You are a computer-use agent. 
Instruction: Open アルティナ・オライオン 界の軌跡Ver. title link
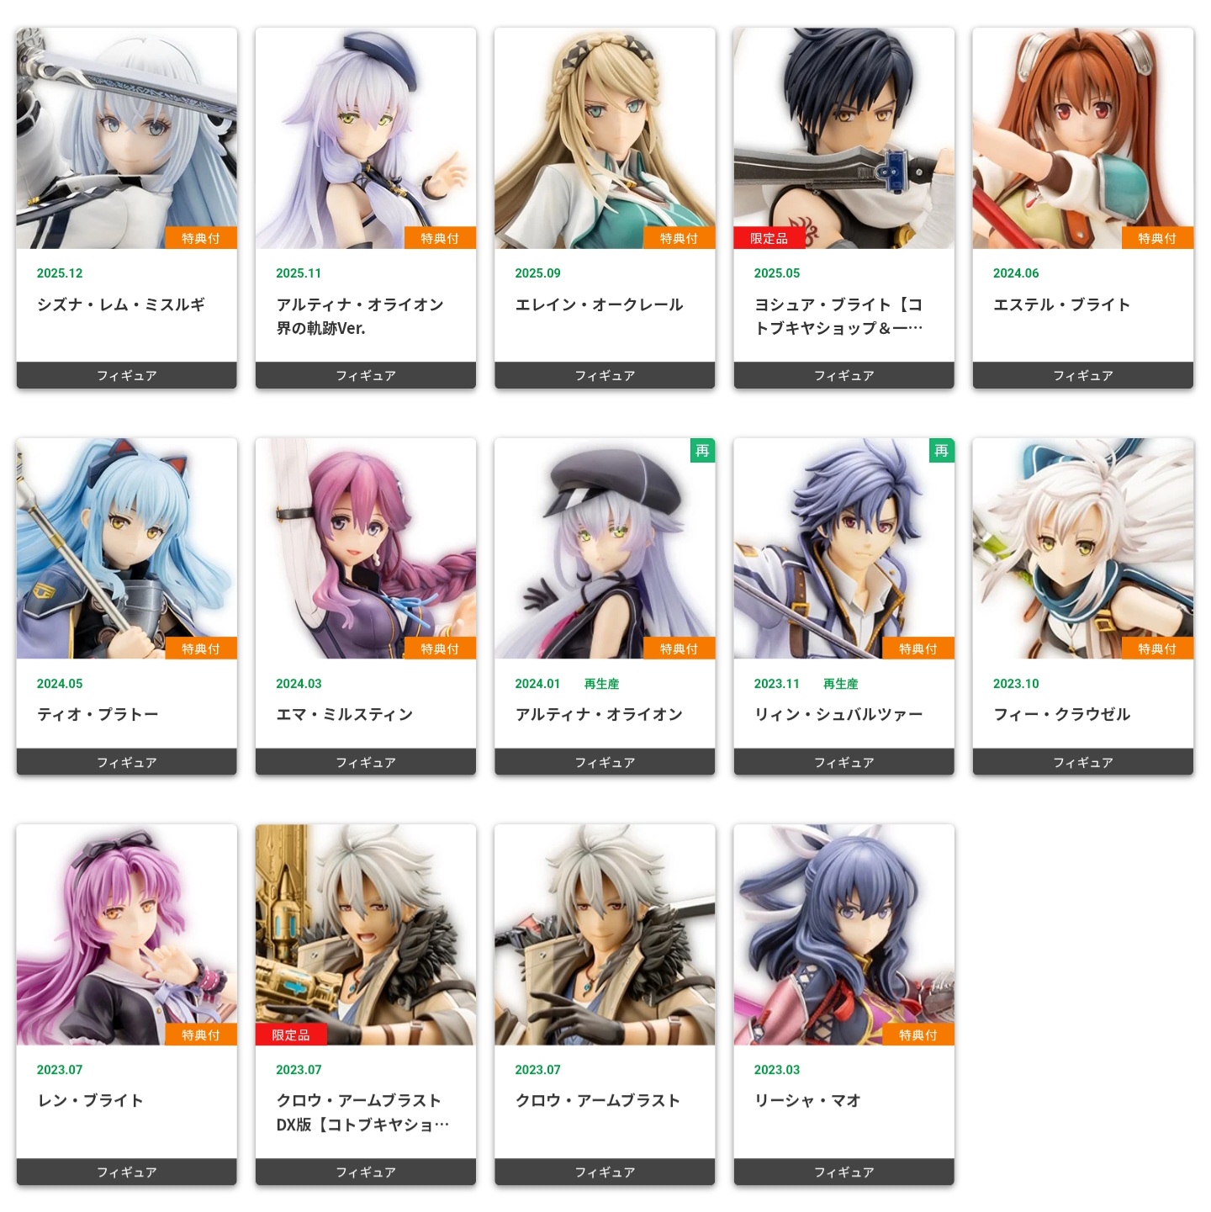(360, 316)
